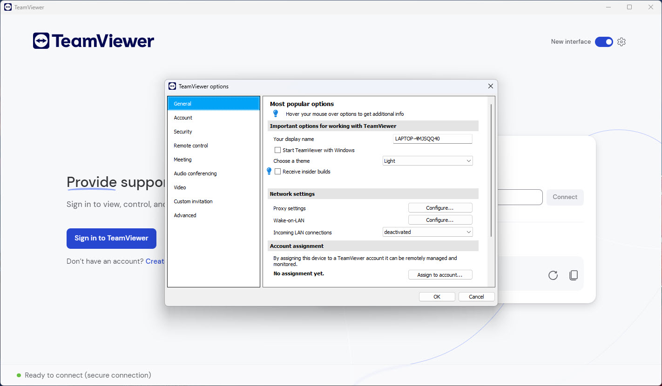
Task: Click the No assignment yet text
Action: (298, 273)
